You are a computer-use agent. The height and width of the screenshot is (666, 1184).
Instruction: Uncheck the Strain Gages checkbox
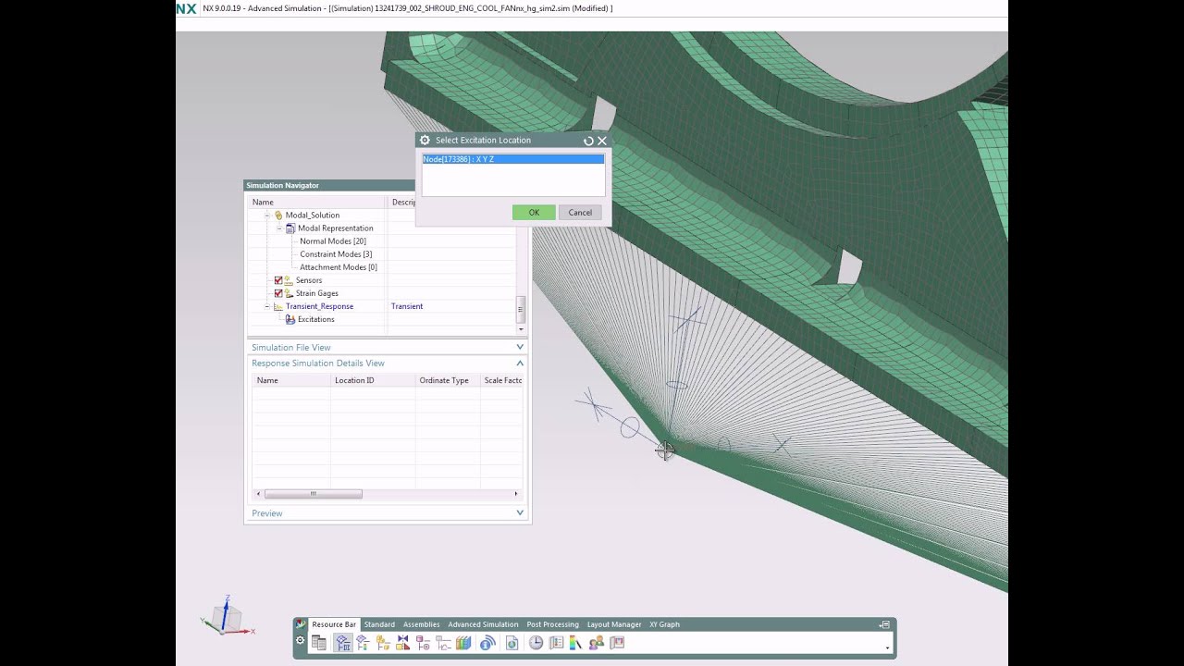[x=278, y=293]
